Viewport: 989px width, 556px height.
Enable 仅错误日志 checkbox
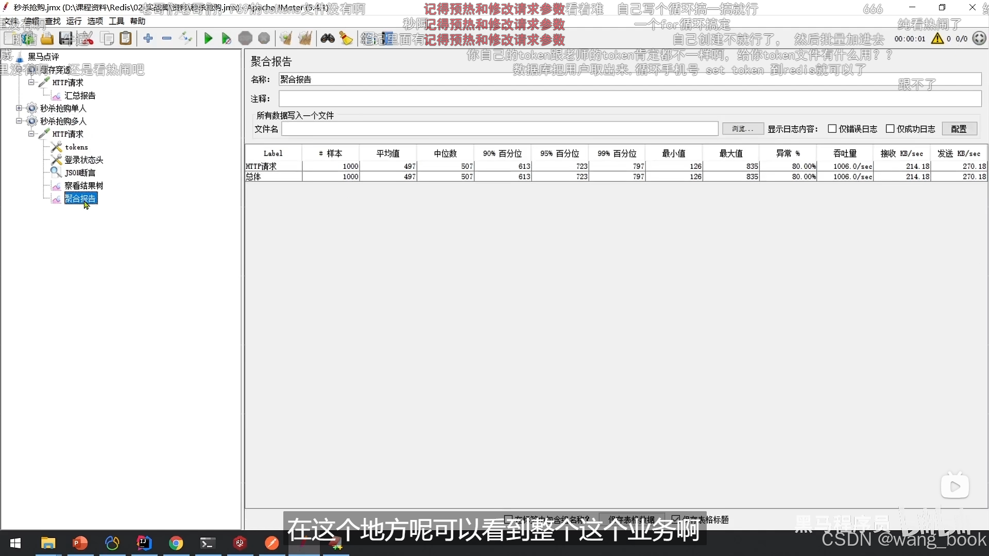click(x=832, y=129)
